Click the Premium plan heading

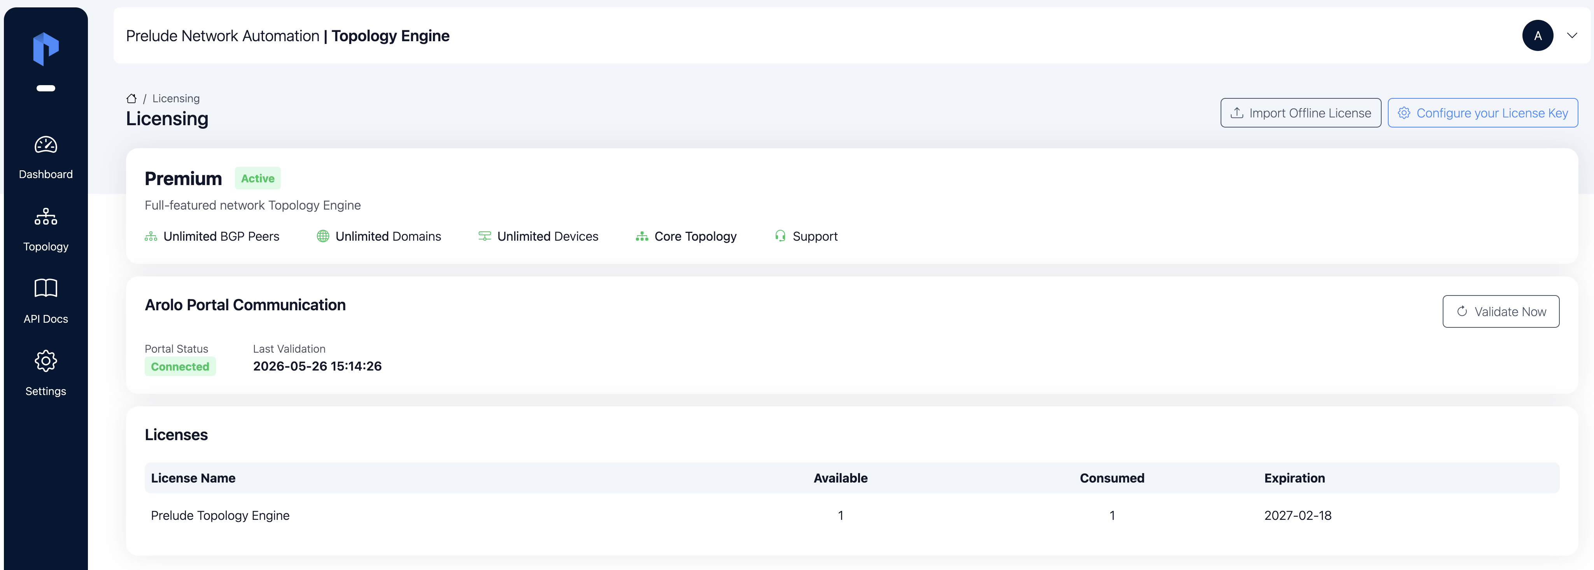[183, 179]
